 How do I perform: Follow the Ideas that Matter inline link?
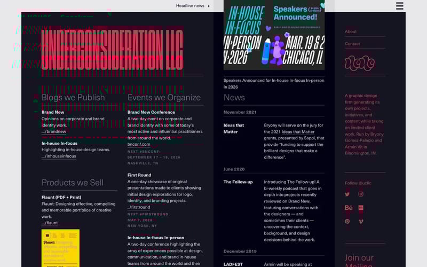click(298, 132)
